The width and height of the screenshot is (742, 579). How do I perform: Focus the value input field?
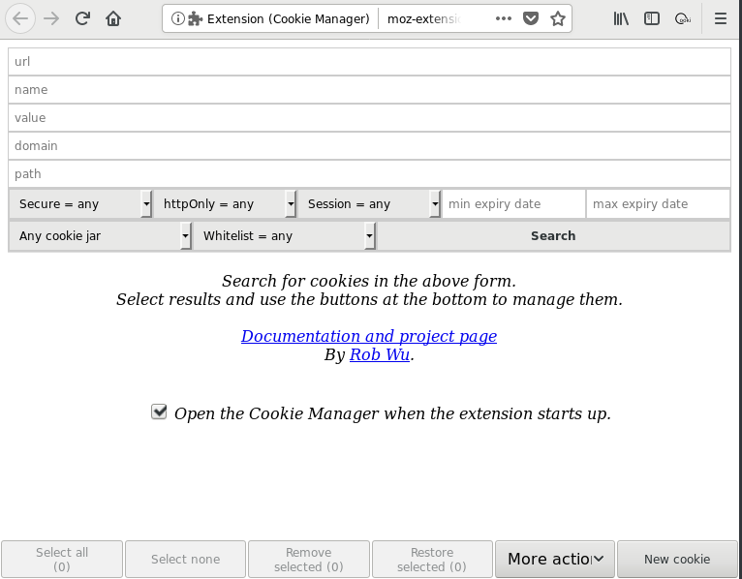tap(370, 118)
